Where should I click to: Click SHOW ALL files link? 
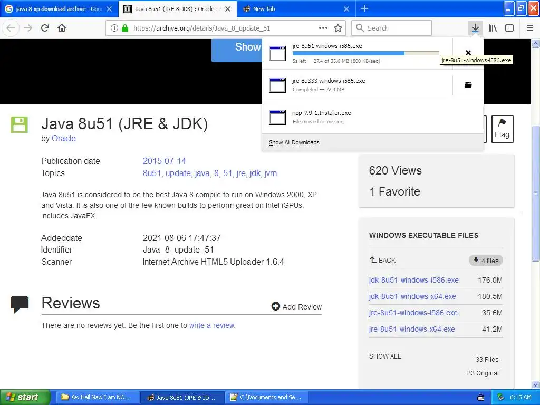385,356
